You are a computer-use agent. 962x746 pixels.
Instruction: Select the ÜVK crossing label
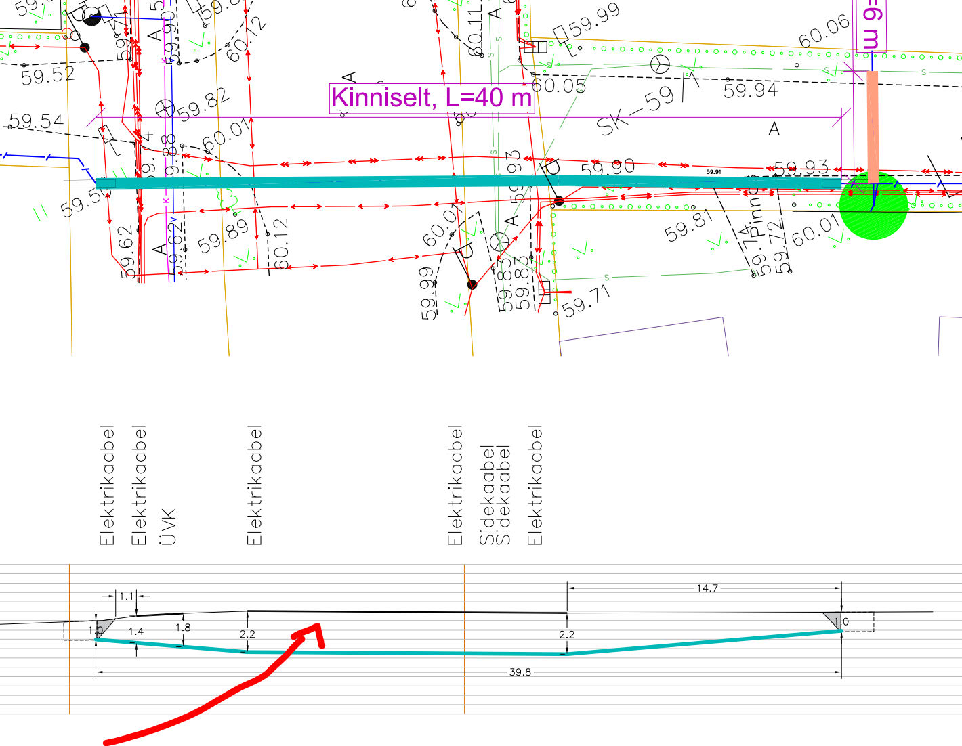(x=167, y=527)
